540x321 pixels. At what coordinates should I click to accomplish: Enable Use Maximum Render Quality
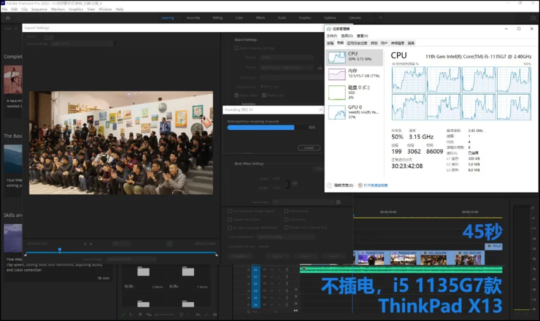pos(229,211)
